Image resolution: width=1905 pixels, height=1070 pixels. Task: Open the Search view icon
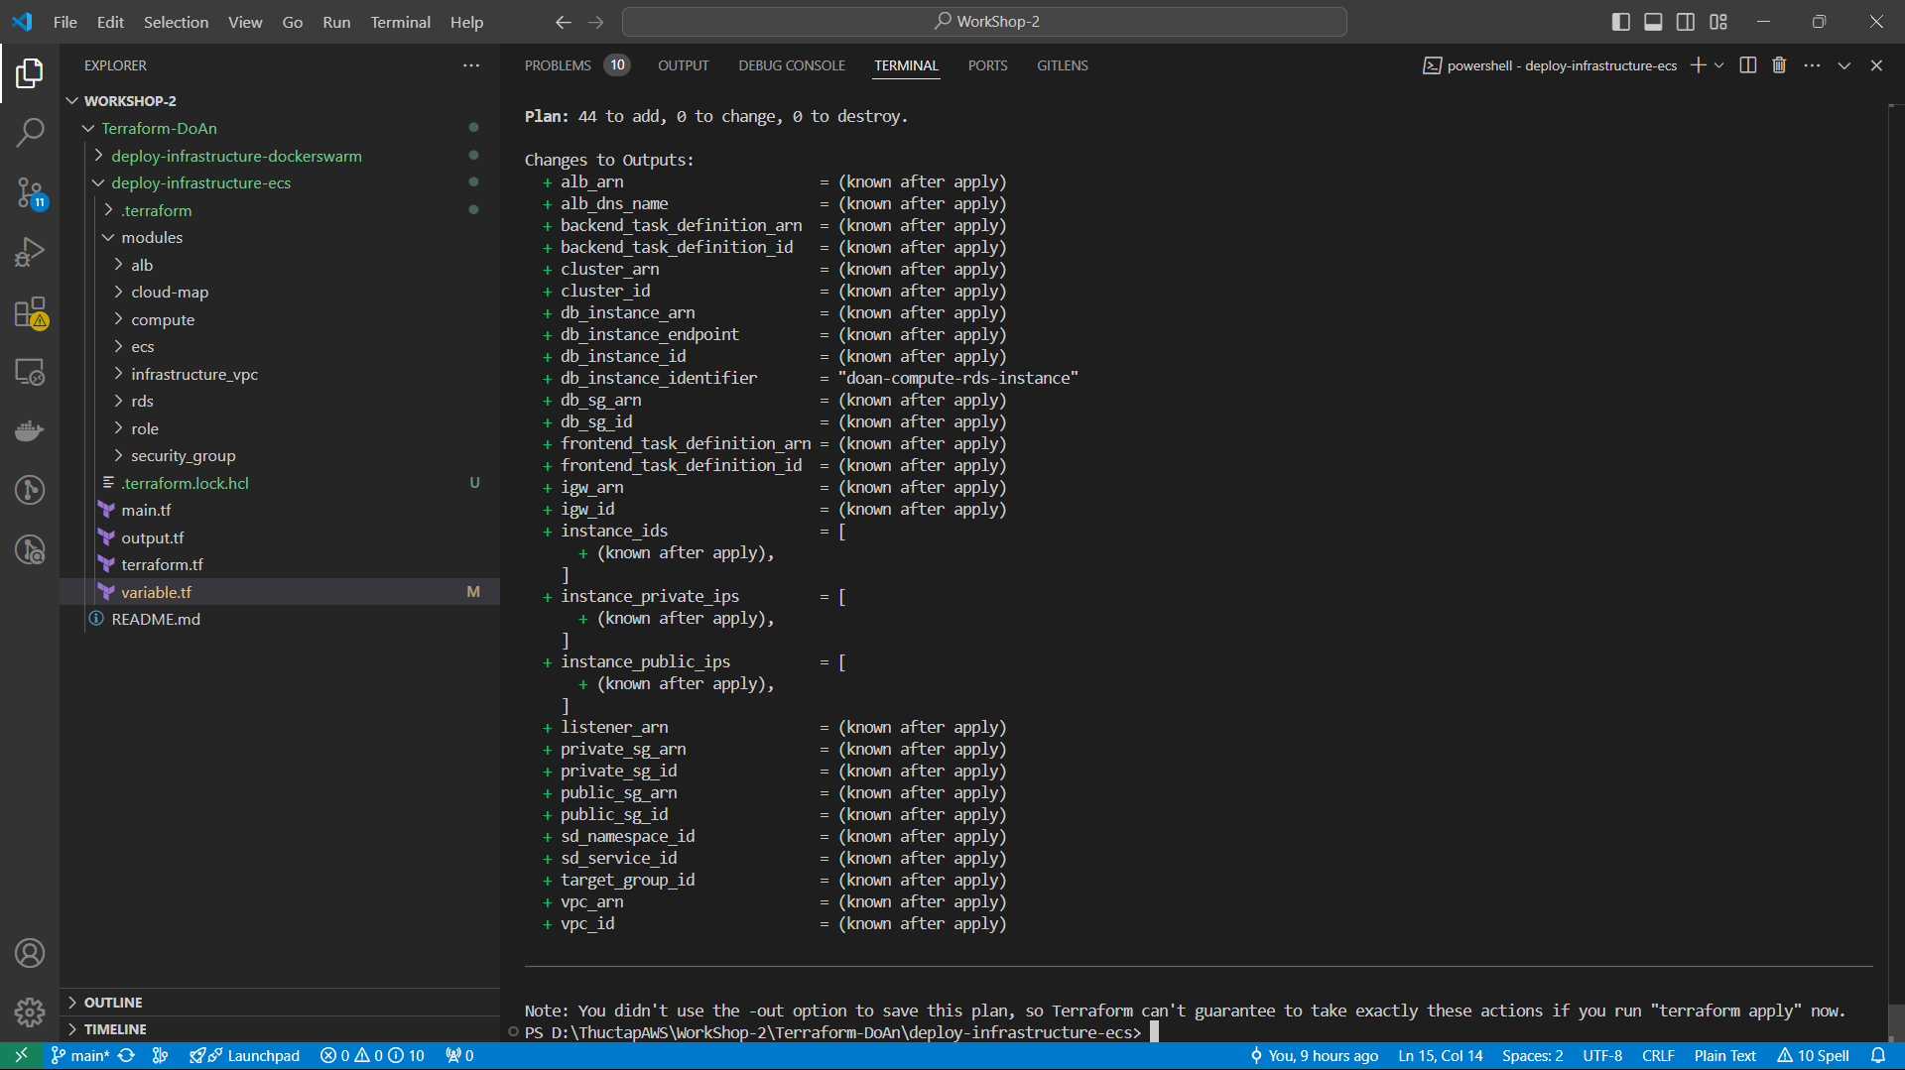tap(30, 132)
